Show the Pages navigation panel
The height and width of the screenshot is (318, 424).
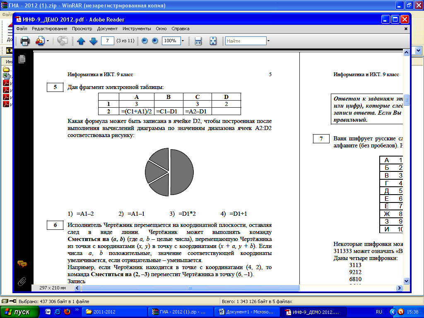pyautogui.click(x=22, y=59)
